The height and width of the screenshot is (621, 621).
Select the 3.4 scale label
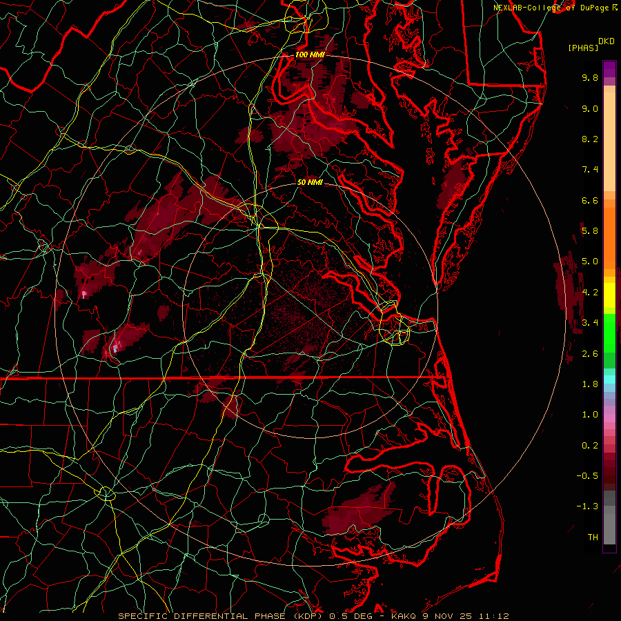click(590, 322)
